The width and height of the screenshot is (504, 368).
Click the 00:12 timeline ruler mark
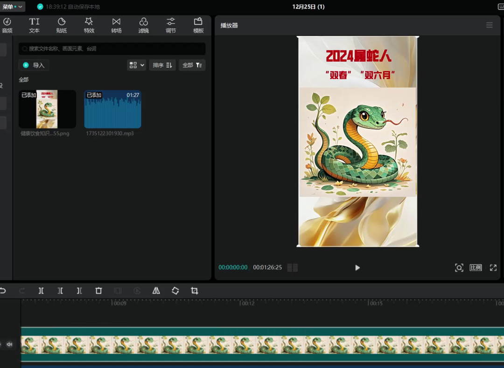[247, 303]
